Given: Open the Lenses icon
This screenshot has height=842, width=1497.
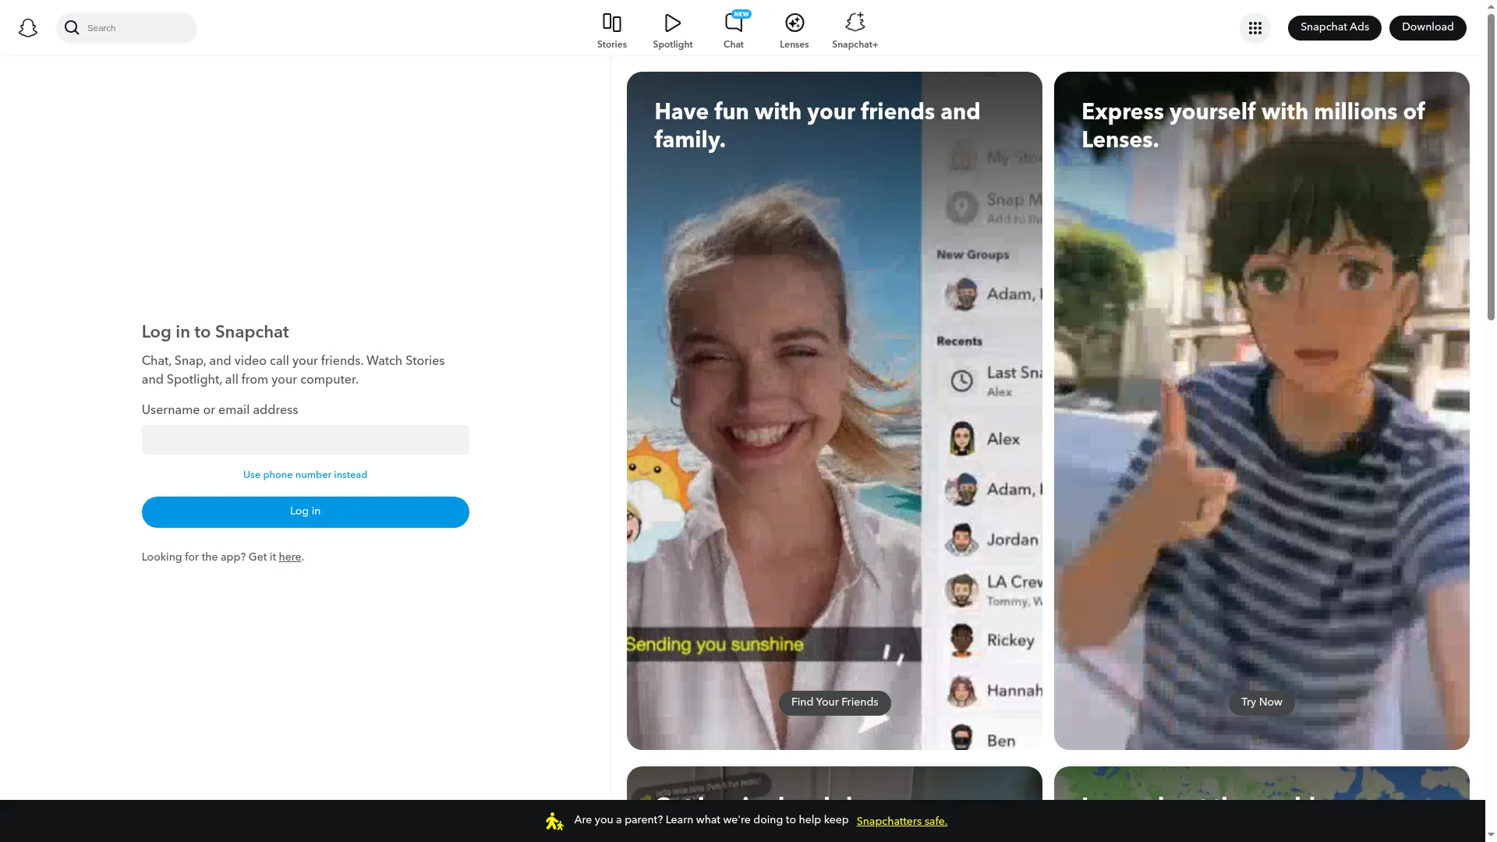Looking at the screenshot, I should pos(795,23).
